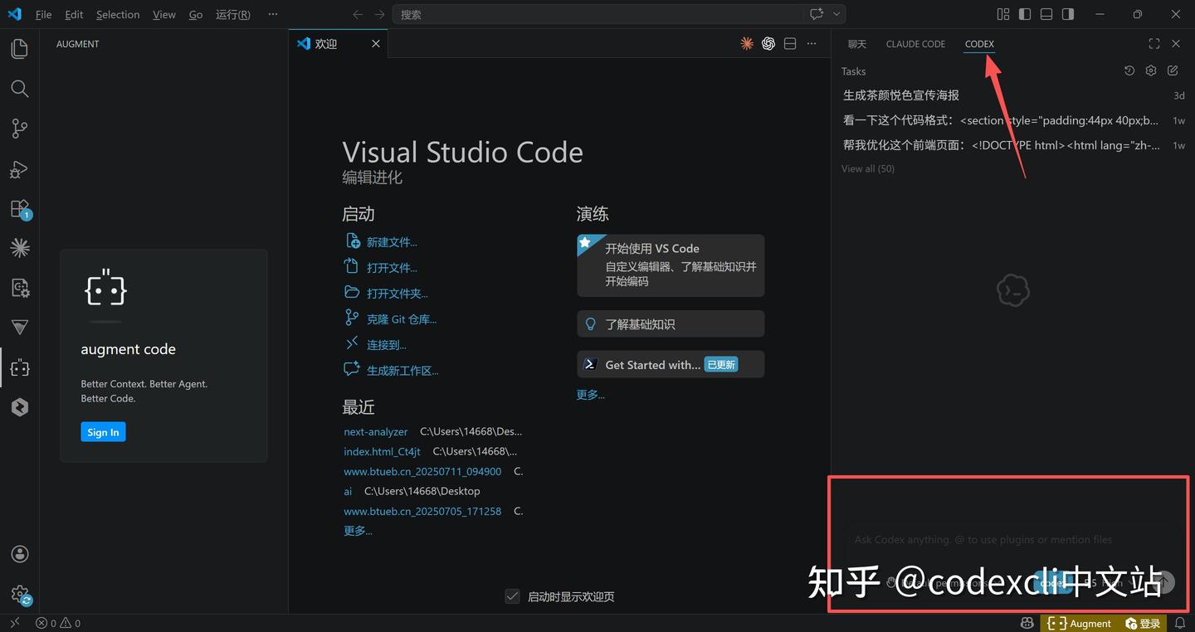The image size is (1195, 632).
Task: Open Customize Layout icon in title bar
Action: click(1003, 14)
